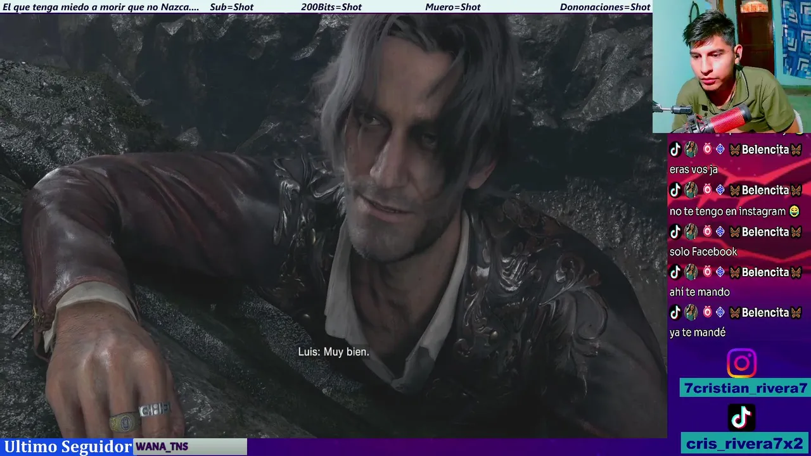811x456 pixels.
Task: Click the chat message 'solo Facebook'
Action: [x=703, y=252]
